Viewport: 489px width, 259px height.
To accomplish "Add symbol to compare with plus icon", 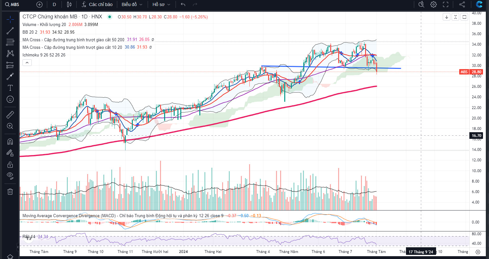I will pyautogui.click(x=39, y=4).
